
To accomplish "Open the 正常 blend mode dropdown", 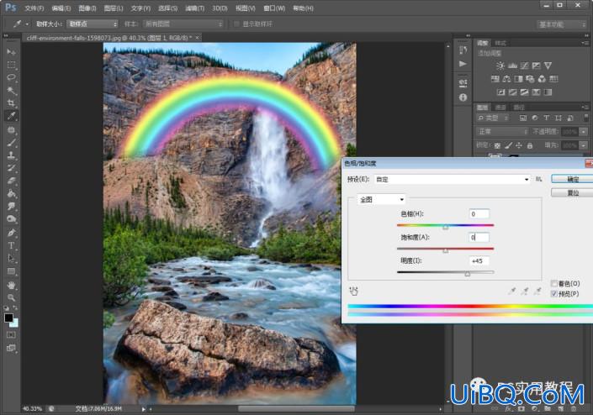I will coord(502,131).
